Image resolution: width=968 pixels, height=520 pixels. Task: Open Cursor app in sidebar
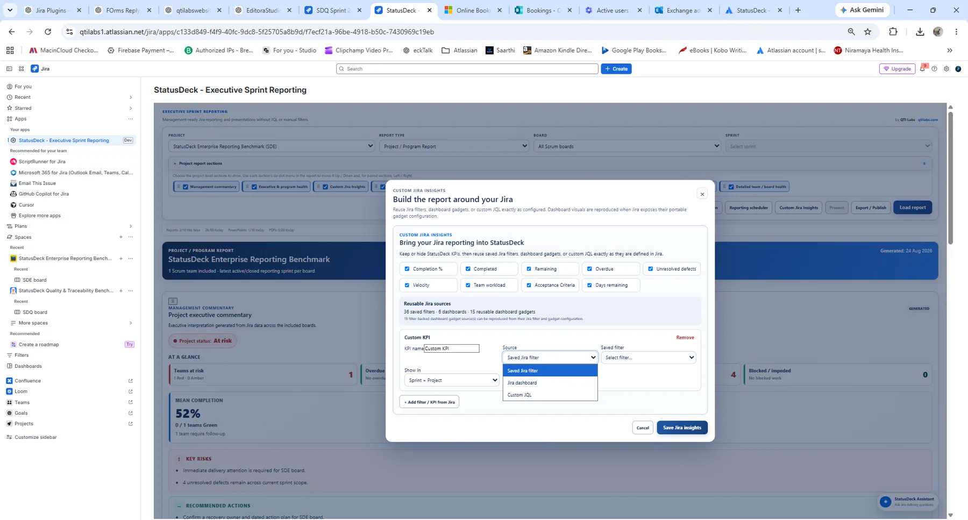point(26,205)
